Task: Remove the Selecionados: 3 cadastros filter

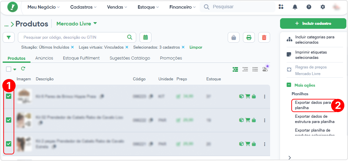Action: click(183, 47)
